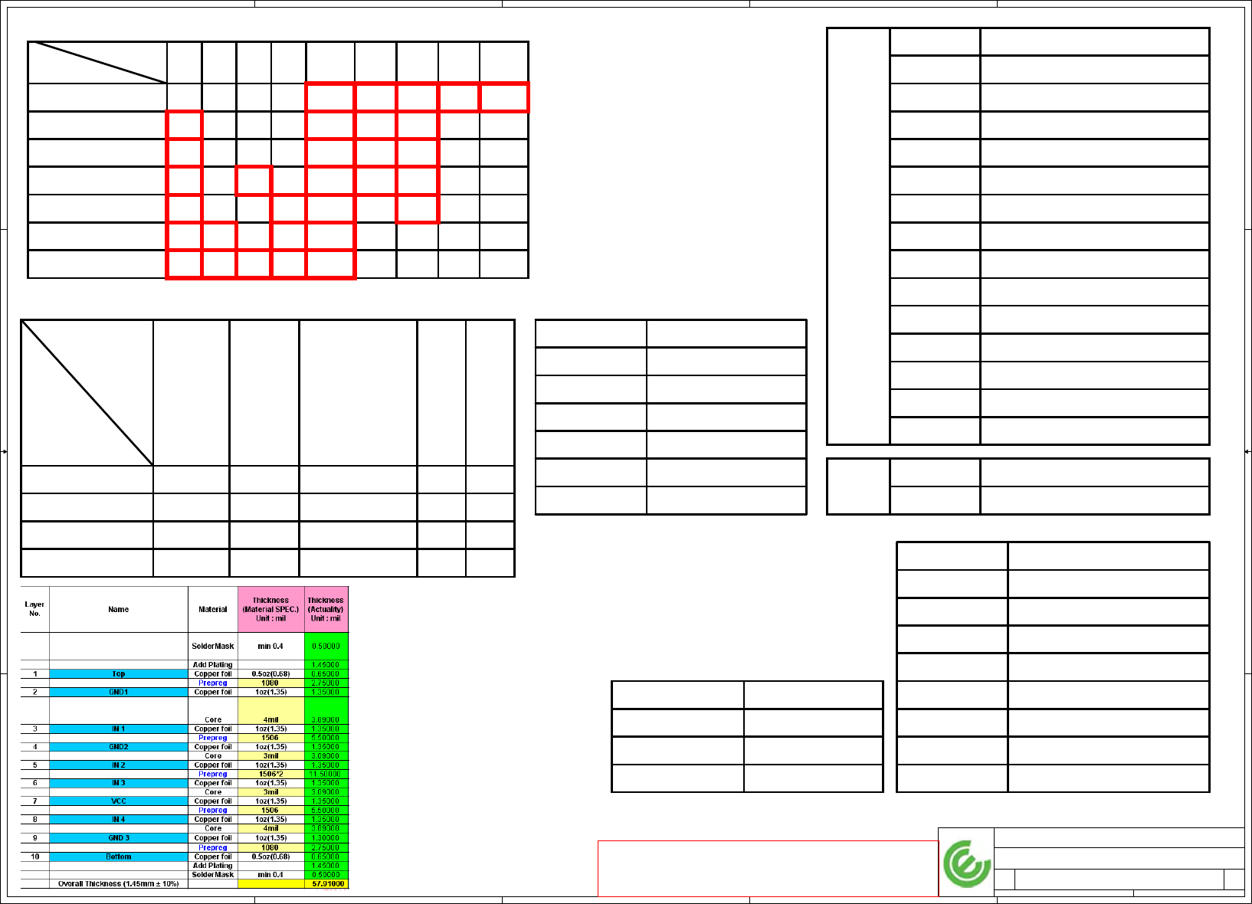This screenshot has height=904, width=1252.
Task: Click the '1.30000' value in GND 3 row
Action: point(326,838)
